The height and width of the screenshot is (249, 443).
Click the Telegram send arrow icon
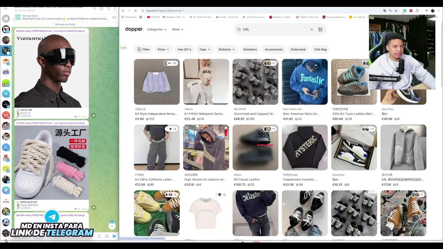pos(114,236)
